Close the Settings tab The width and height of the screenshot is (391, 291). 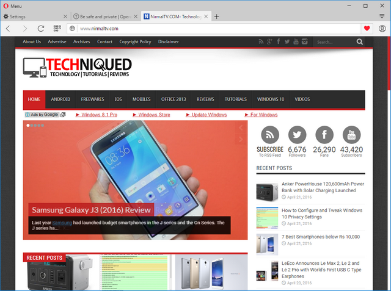click(x=65, y=16)
